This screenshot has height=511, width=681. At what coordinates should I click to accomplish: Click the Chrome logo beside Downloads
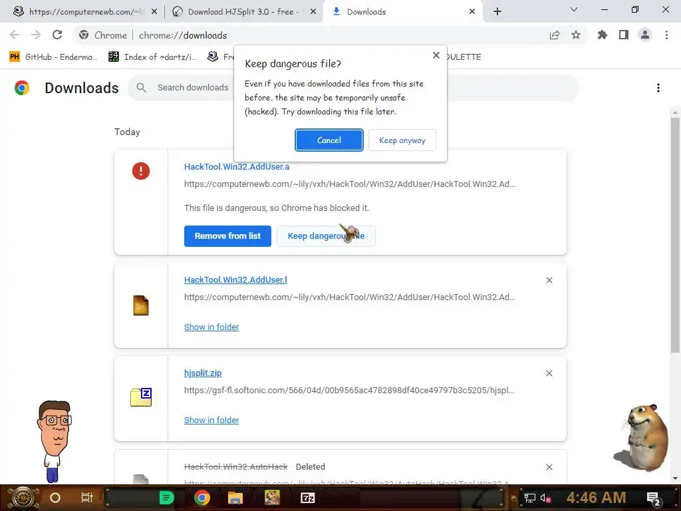tap(22, 88)
